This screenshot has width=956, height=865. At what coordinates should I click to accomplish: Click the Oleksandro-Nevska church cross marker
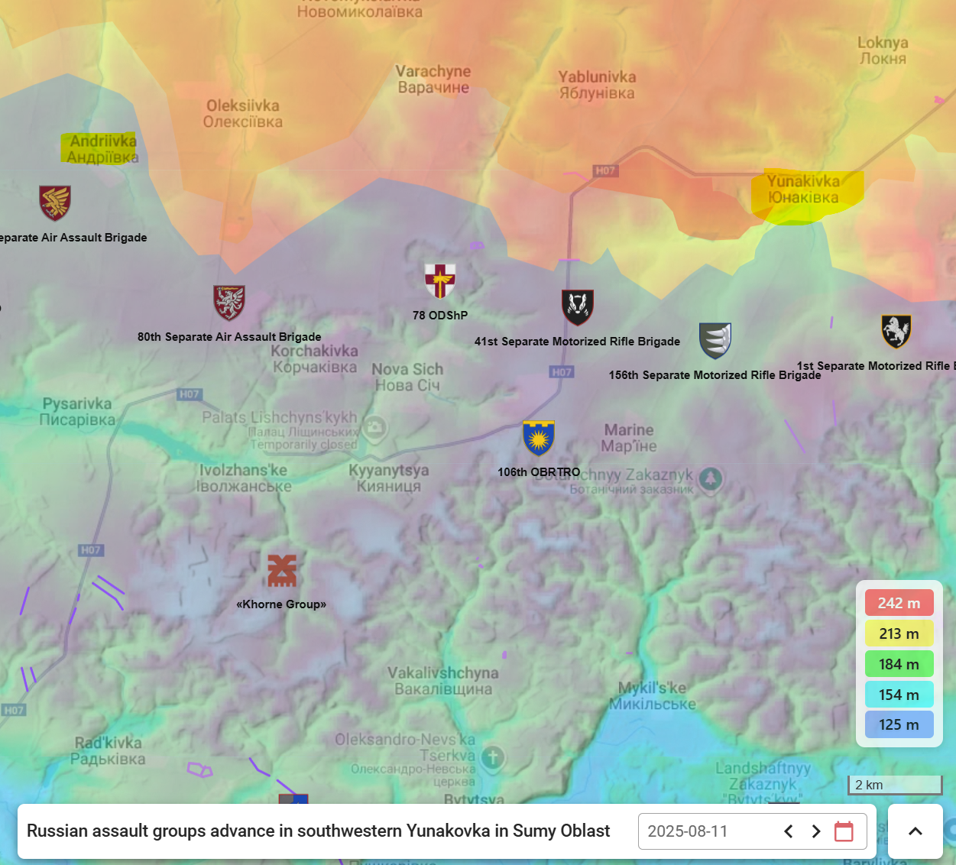coord(493,758)
